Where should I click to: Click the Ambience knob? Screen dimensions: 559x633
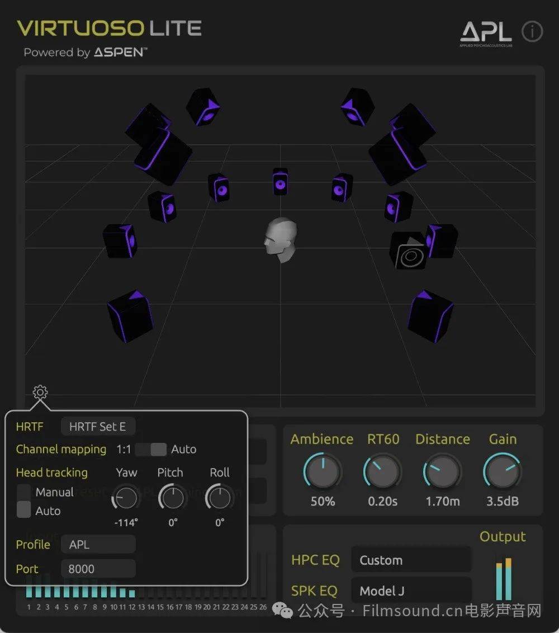[x=323, y=471]
